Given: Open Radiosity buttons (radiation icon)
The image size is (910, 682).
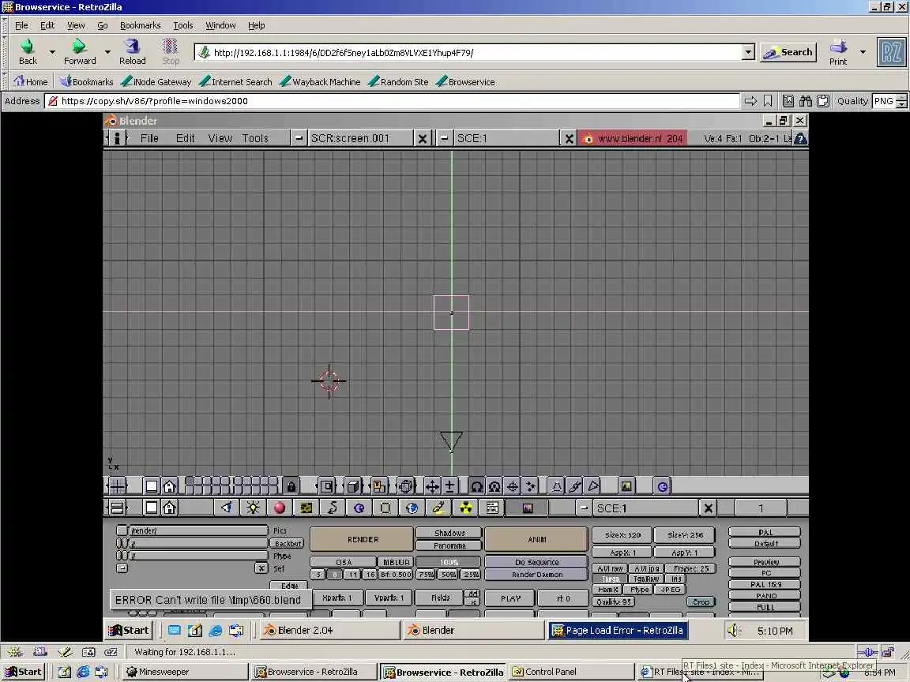Looking at the screenshot, I should click(x=465, y=508).
